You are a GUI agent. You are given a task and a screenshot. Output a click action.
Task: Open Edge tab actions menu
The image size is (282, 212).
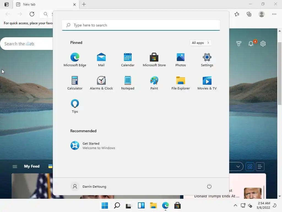(7, 4)
